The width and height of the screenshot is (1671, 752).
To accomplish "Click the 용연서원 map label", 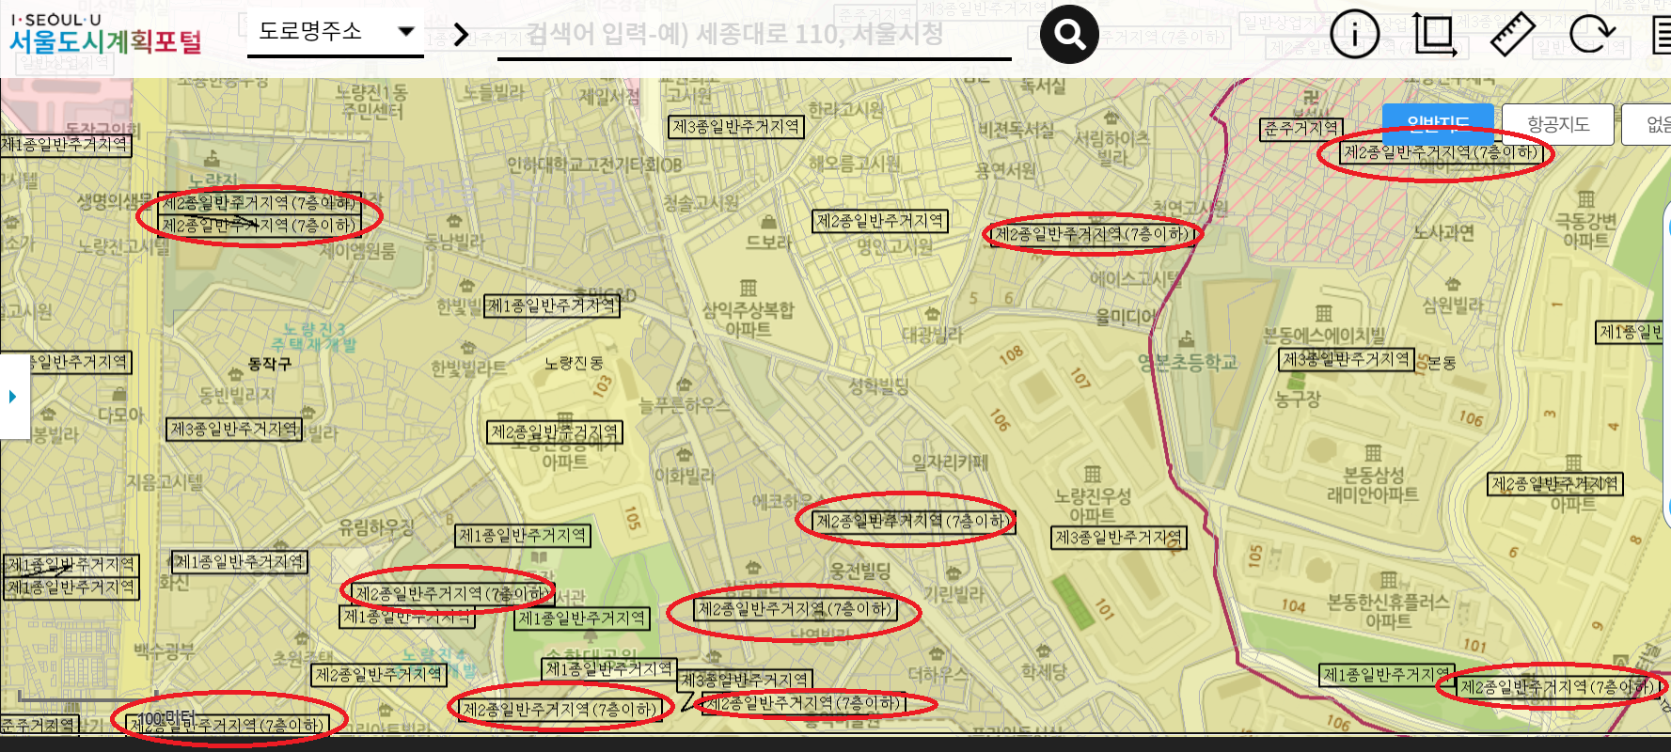I will [x=1005, y=170].
